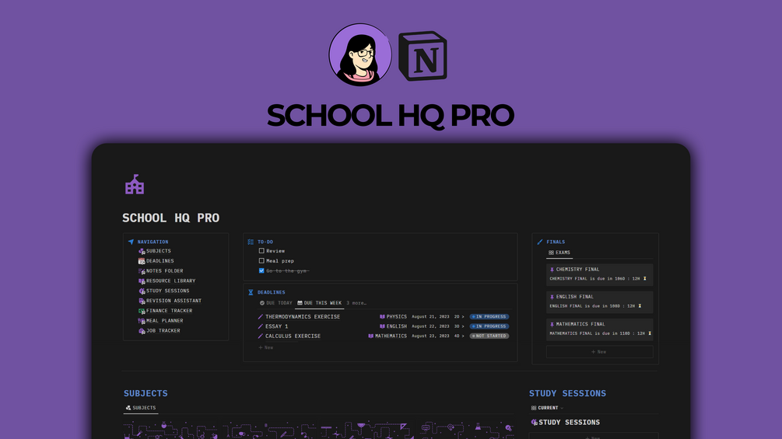Open the Calculus Exercise deadline entry
The image size is (782, 439).
click(293, 336)
